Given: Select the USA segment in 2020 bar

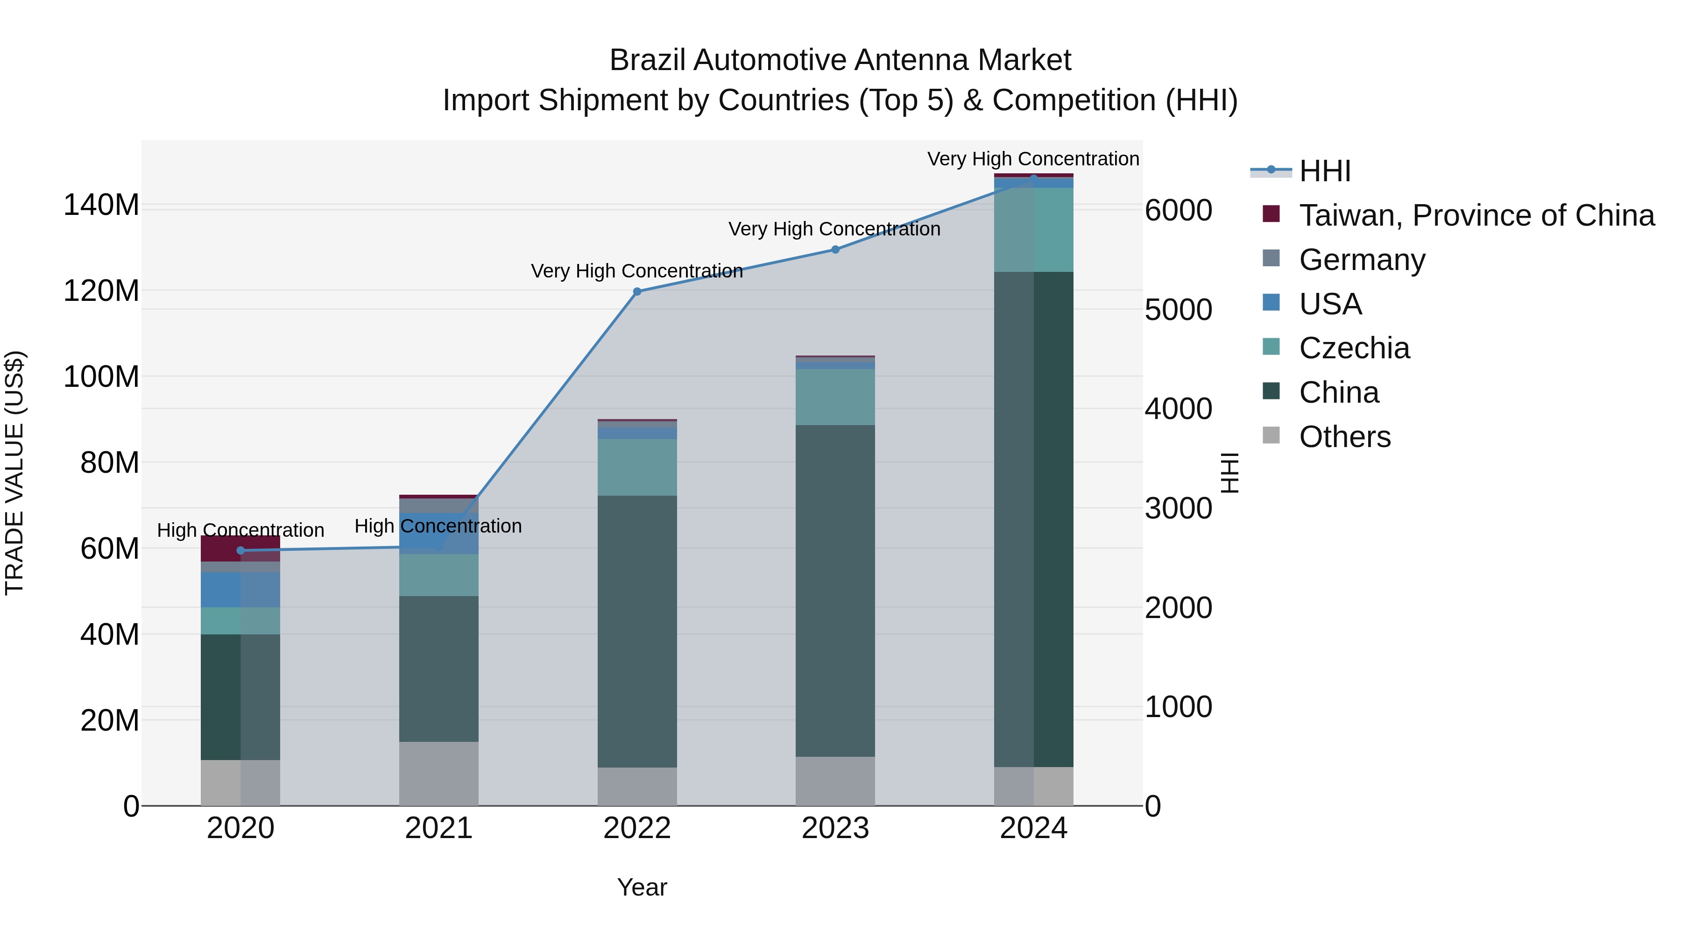Looking at the screenshot, I should (240, 590).
